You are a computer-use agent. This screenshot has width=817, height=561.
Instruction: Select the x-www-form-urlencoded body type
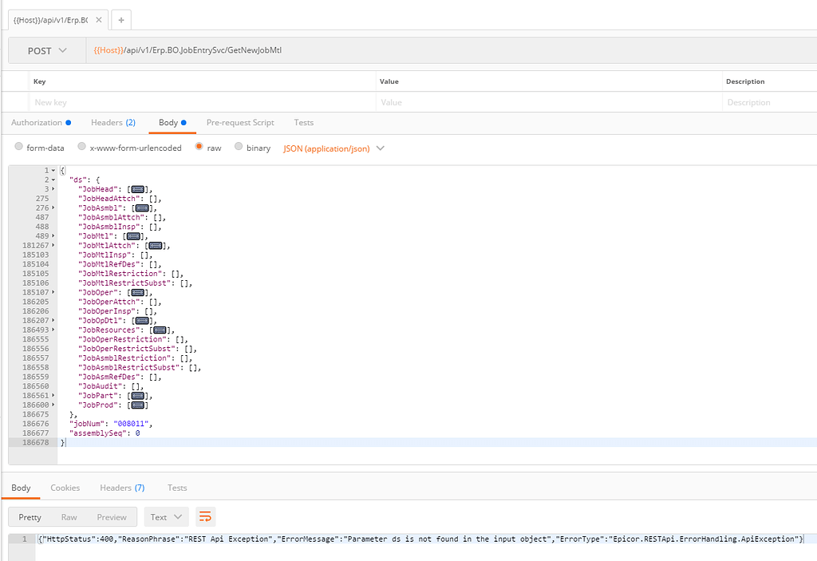tap(81, 148)
